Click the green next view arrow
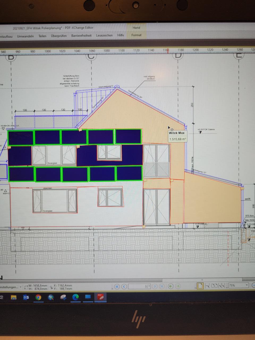Image resolution: width=255 pixels, height=340 pixels. coord(178,286)
